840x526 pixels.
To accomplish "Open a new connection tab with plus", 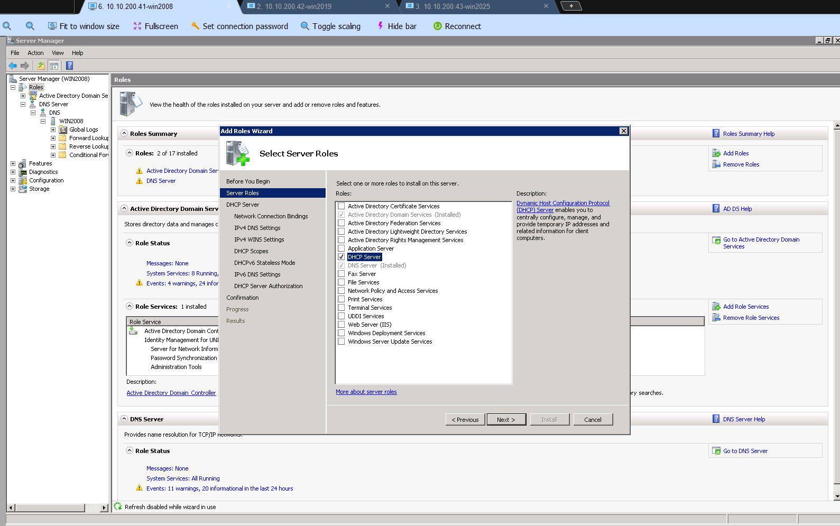I will 571,6.
